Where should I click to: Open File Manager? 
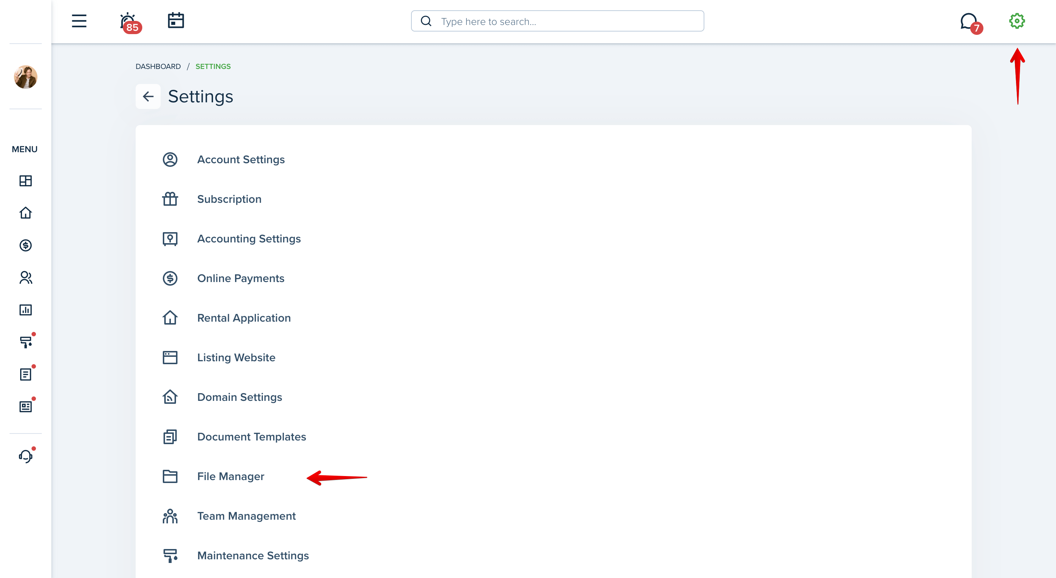tap(231, 477)
